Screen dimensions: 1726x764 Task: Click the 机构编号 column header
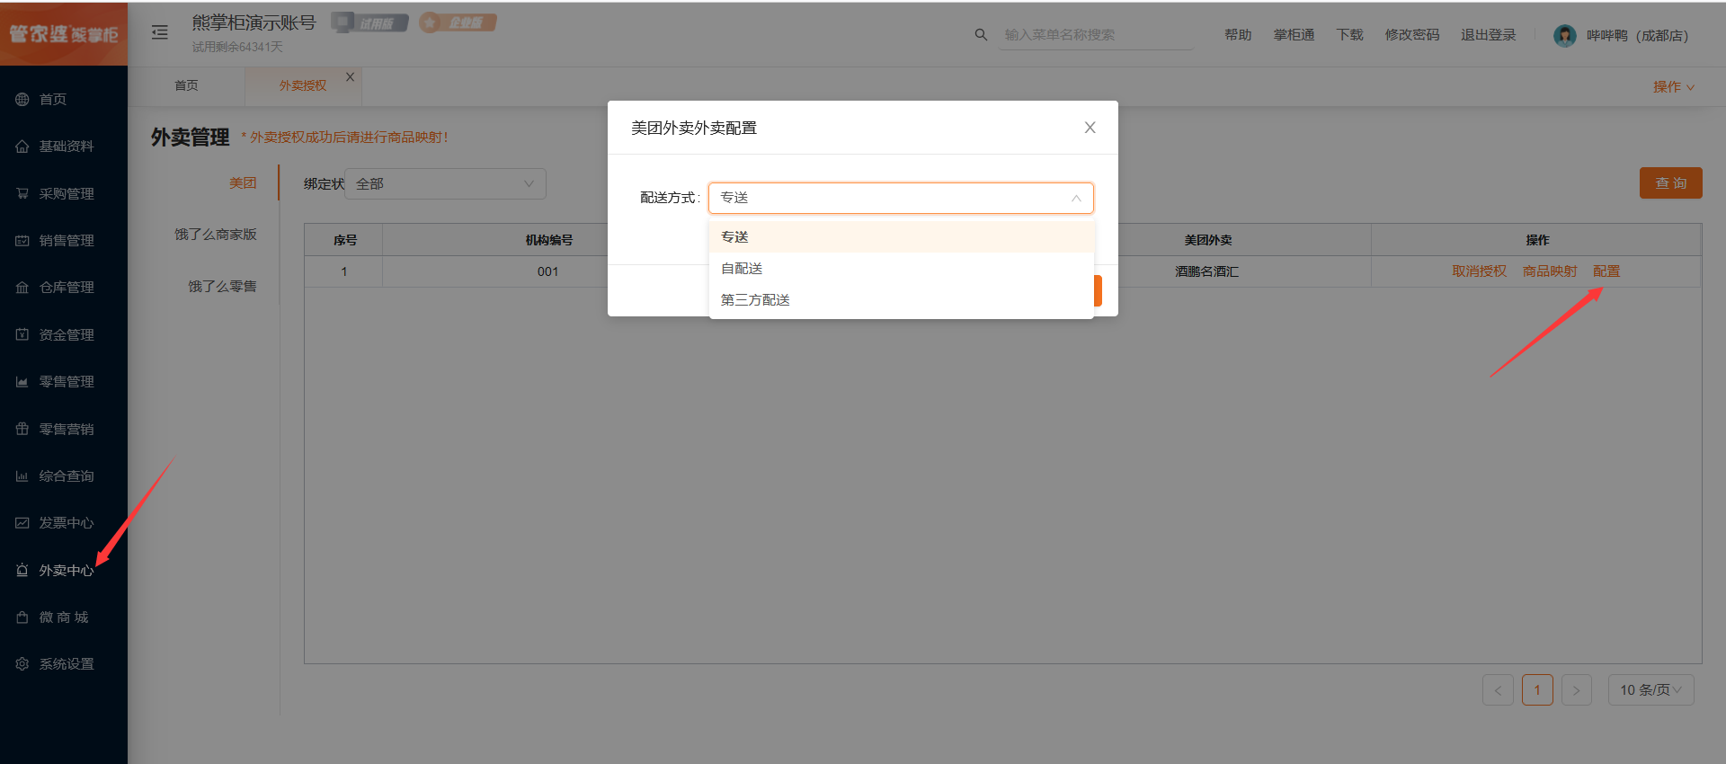tap(548, 240)
